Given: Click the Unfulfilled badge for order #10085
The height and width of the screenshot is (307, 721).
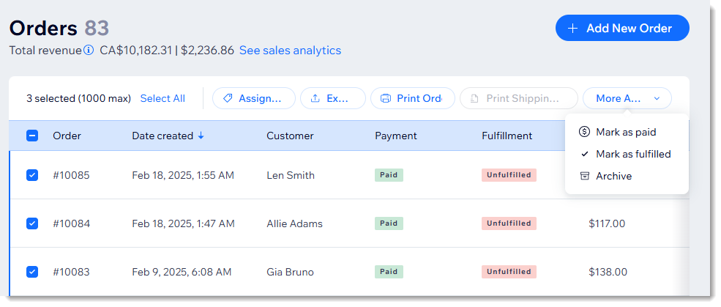Looking at the screenshot, I should pos(509,175).
